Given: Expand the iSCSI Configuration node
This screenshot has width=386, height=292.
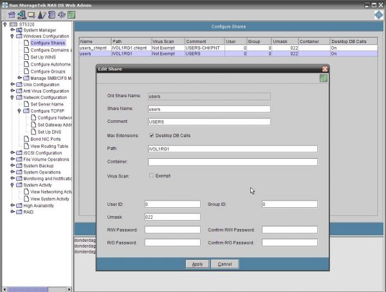Looking at the screenshot, I should click(x=12, y=152).
